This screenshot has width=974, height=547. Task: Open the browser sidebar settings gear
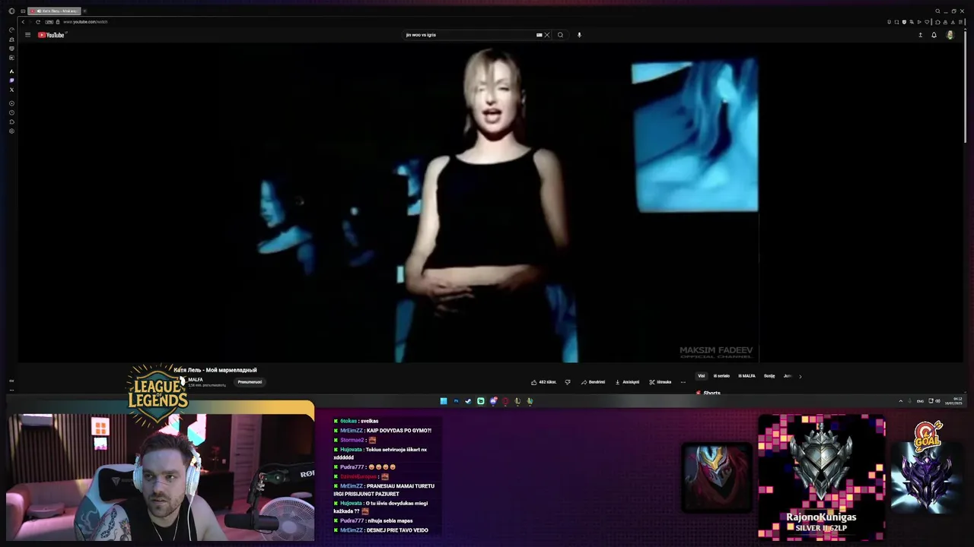pyautogui.click(x=11, y=131)
